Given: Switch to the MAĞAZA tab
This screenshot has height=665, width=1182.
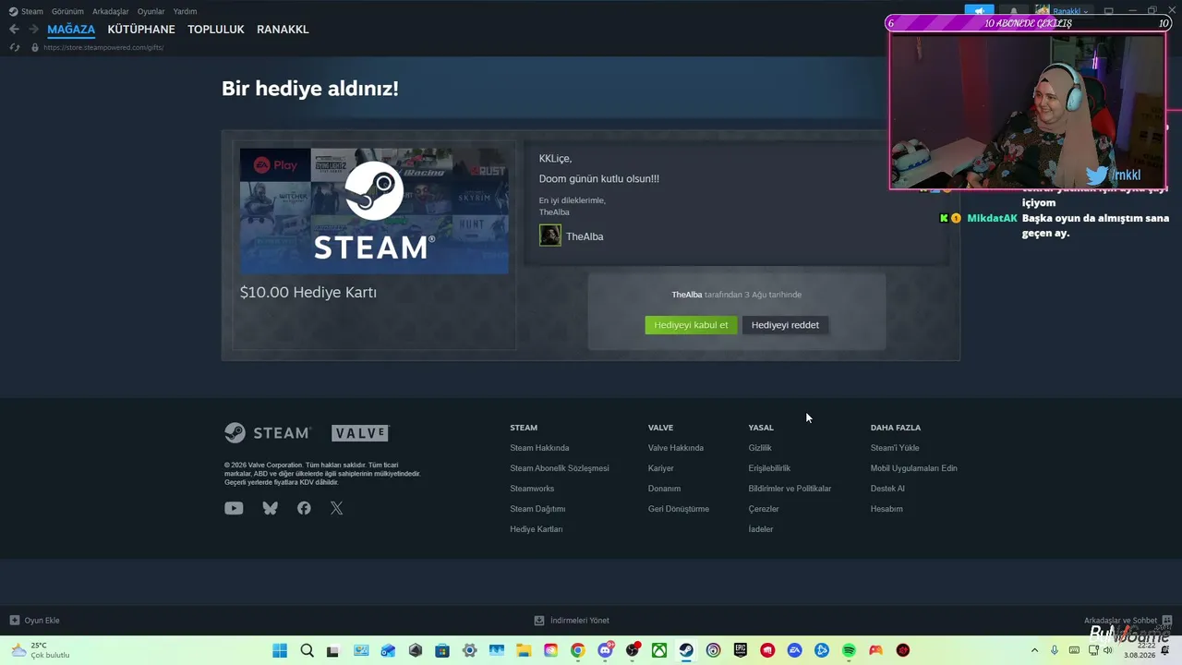Looking at the screenshot, I should click(x=71, y=30).
